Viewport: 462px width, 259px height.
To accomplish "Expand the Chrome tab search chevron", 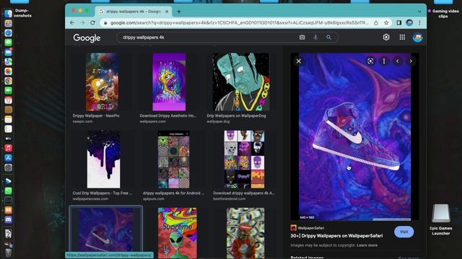I will (x=419, y=12).
